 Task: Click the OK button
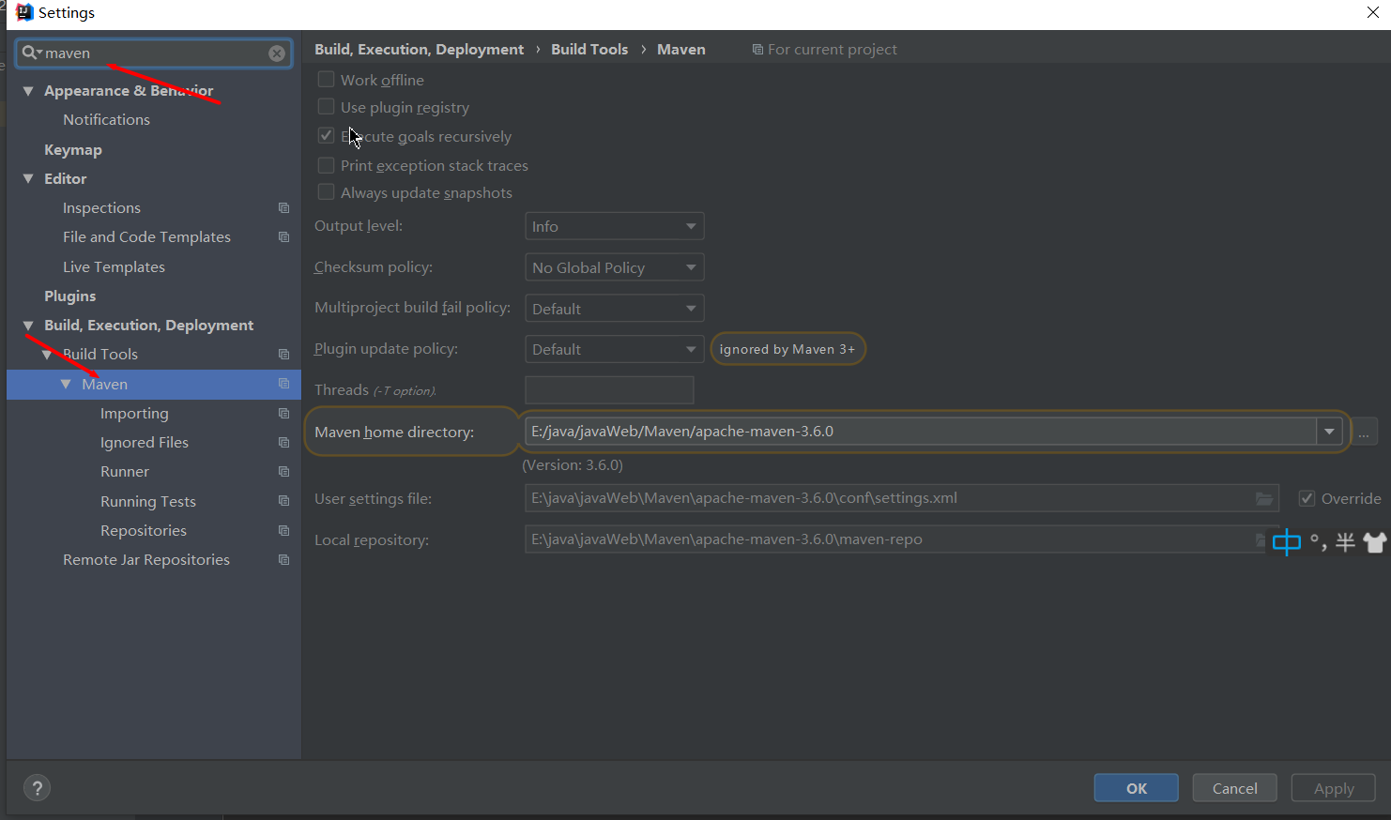1136,788
